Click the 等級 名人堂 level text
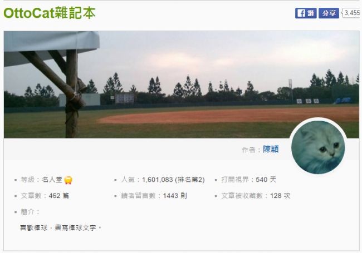Screen dimensions: 362x253 [42, 180]
